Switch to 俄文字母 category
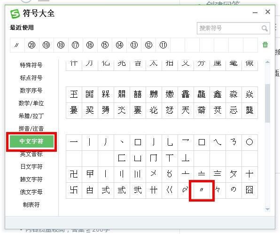The image size is (280, 234). [x=31, y=192]
